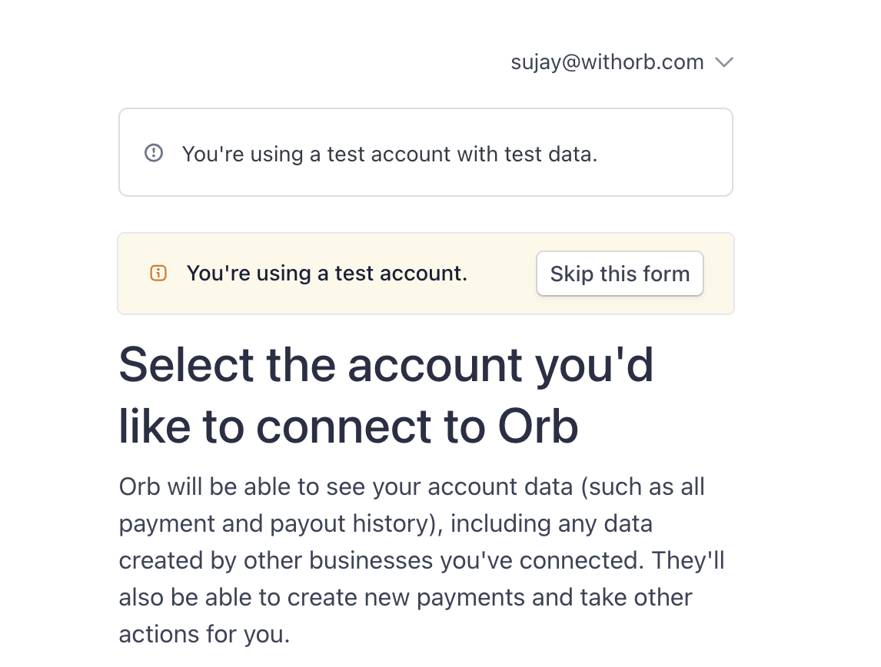881x667 pixels.
Task: Open the sujay@withorb.com account menu
Action: (607, 63)
